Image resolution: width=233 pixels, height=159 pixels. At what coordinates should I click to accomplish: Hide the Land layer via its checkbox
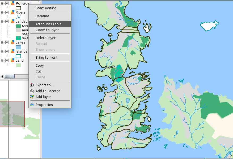(x=7, y=61)
